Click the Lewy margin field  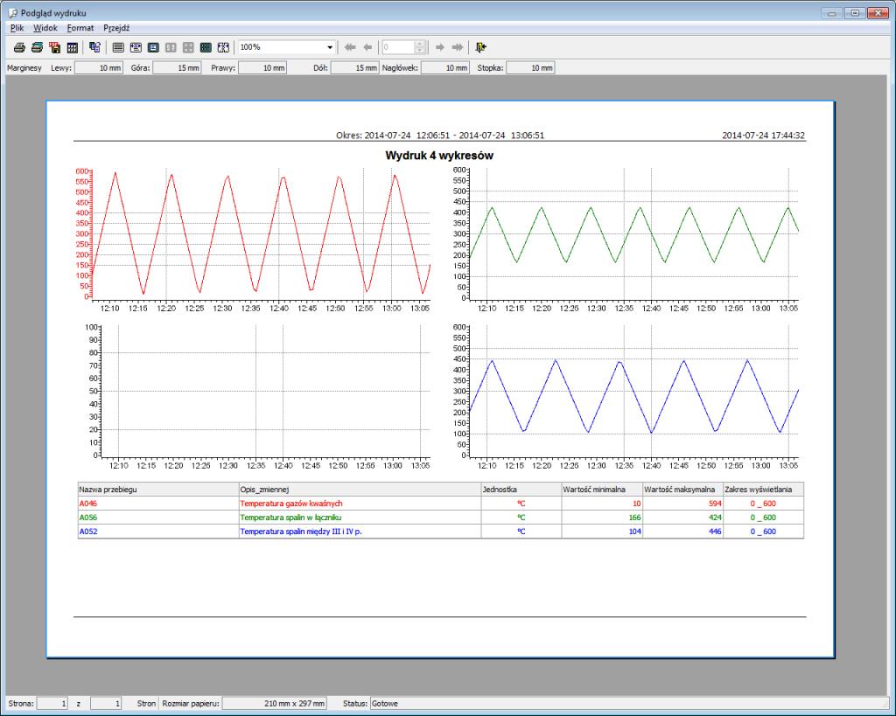point(99,68)
